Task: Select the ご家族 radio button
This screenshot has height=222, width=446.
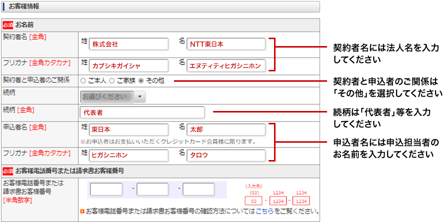Action: [x=112, y=80]
